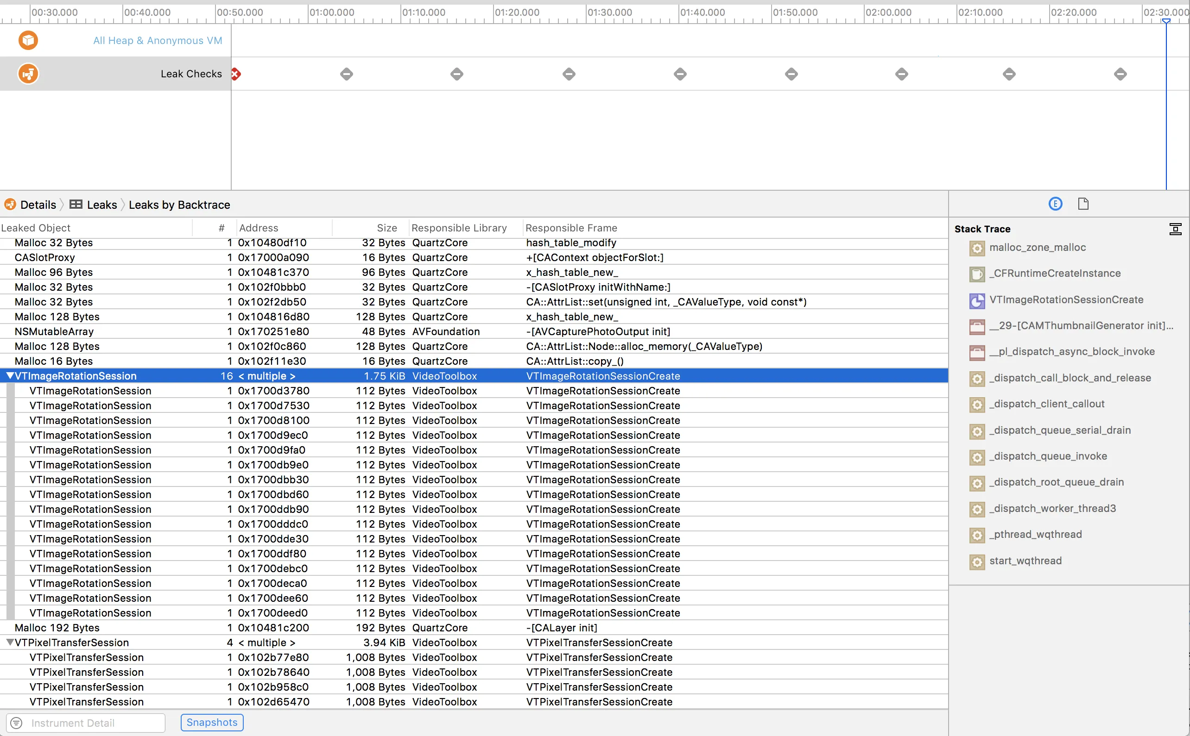Click the detail filter icon at bottom
The width and height of the screenshot is (1190, 736).
coord(17,723)
